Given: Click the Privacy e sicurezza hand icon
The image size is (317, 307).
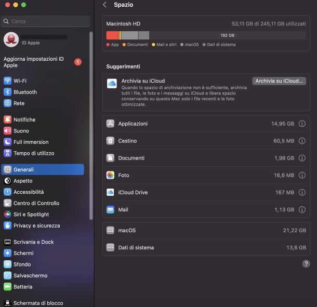Looking at the screenshot, I should 7,225.
